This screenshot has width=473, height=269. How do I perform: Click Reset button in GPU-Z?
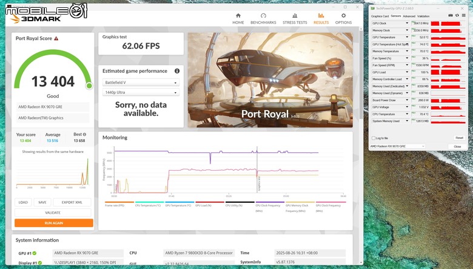459,138
